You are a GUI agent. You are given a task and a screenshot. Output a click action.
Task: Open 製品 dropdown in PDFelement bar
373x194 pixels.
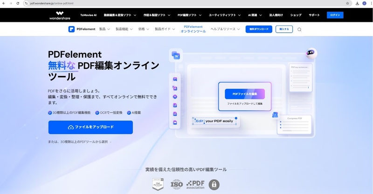coord(104,29)
